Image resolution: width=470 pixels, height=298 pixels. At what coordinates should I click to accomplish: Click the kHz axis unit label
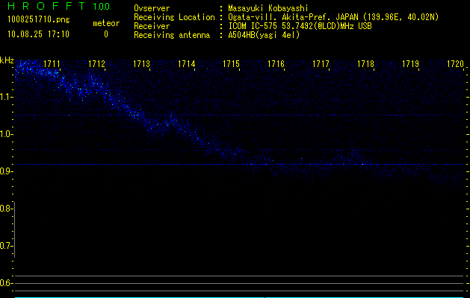click(7, 60)
